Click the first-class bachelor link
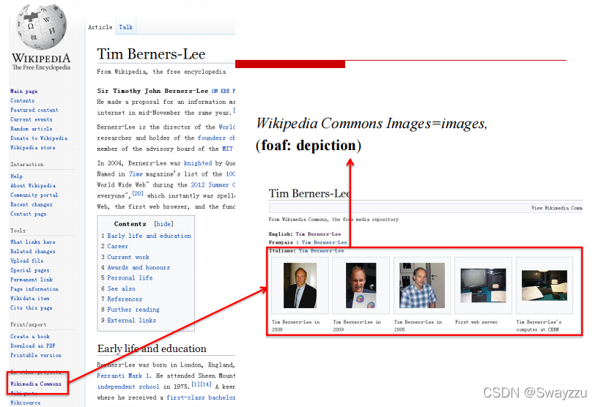The image size is (598, 407). [201, 397]
